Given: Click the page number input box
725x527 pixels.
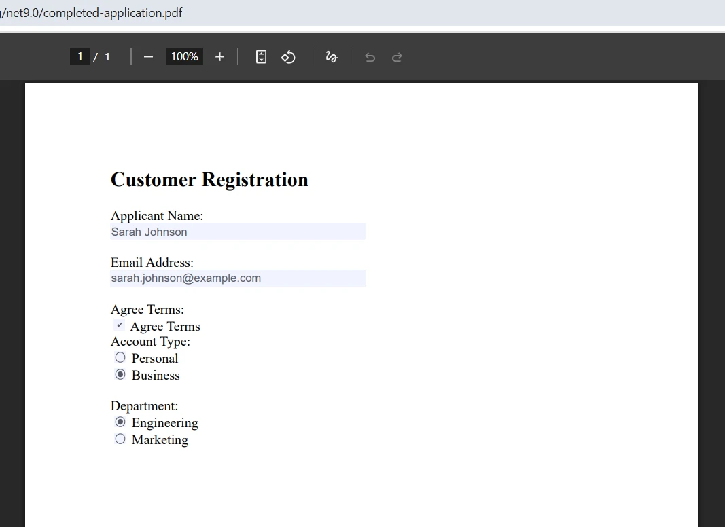Looking at the screenshot, I should click(x=79, y=57).
